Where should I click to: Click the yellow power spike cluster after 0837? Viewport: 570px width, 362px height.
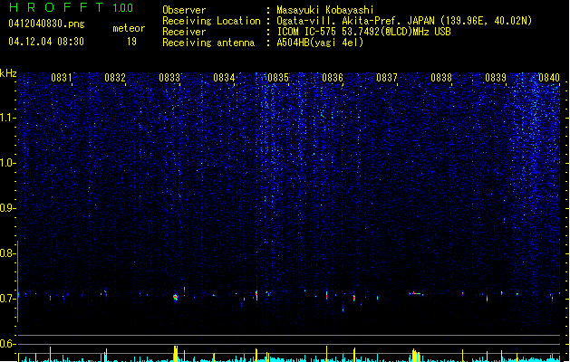[415, 356]
